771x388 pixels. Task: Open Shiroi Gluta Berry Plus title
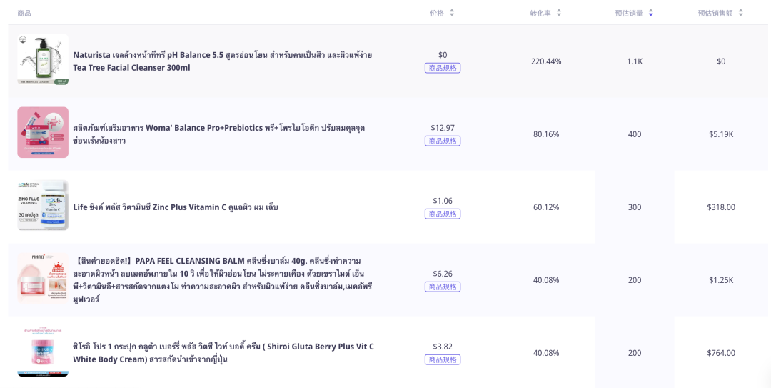[x=223, y=353]
